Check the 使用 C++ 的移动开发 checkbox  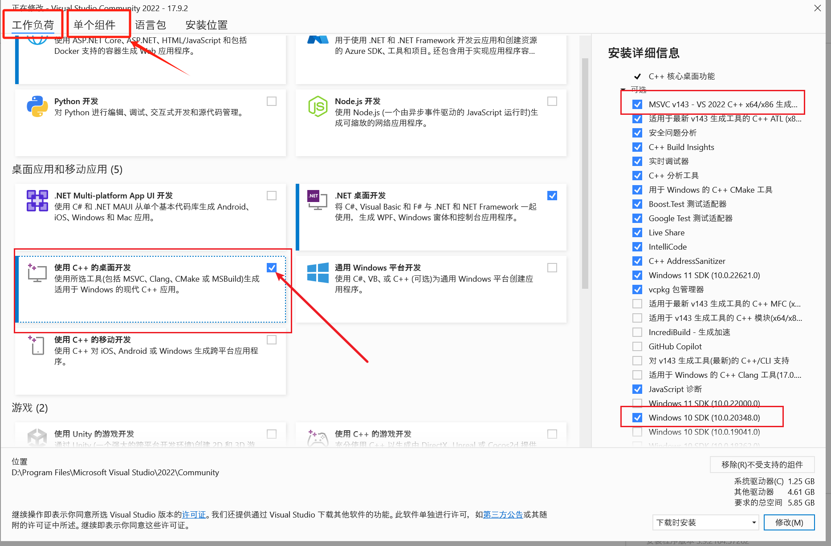tap(272, 340)
